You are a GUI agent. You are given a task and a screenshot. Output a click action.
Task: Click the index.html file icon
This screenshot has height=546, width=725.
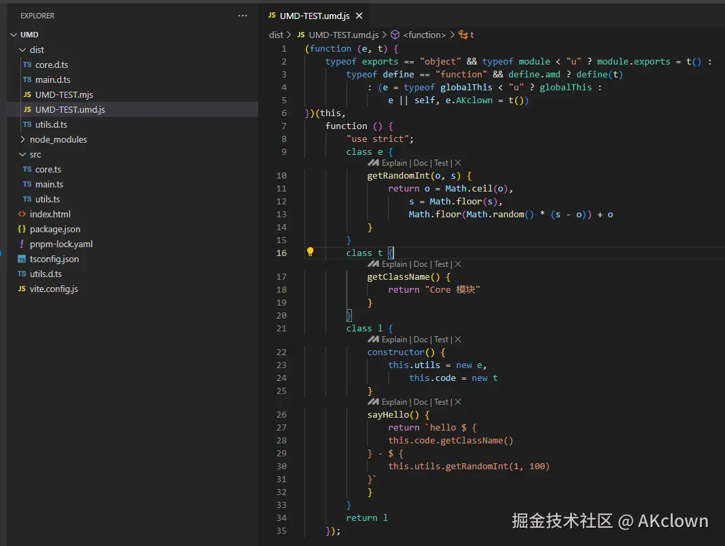coord(22,214)
